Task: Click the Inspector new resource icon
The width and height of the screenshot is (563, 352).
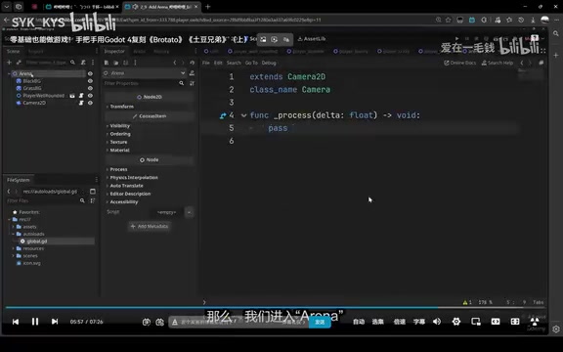Action: click(107, 63)
